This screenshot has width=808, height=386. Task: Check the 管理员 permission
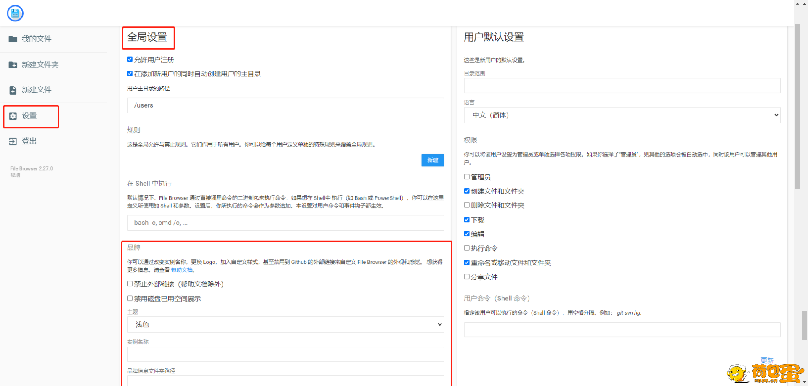[467, 177]
